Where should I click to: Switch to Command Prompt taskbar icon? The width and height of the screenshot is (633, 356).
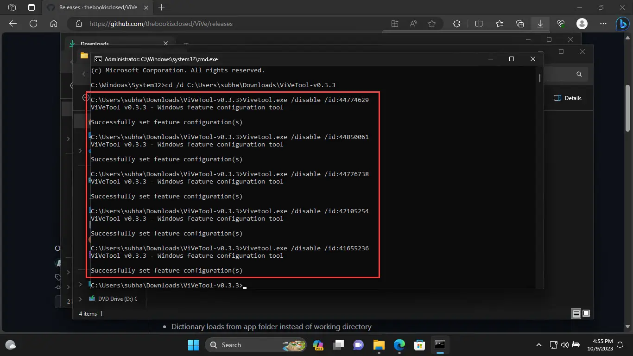tap(440, 345)
